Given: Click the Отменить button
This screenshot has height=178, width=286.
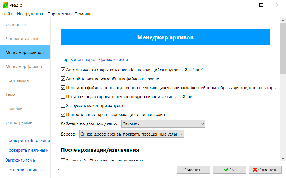Looking at the screenshot, I should [265, 170].
